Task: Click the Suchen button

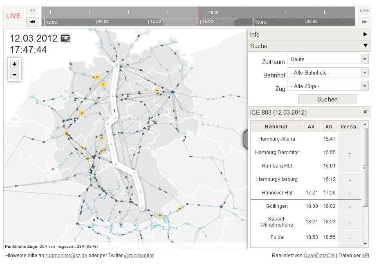Action: [x=327, y=99]
